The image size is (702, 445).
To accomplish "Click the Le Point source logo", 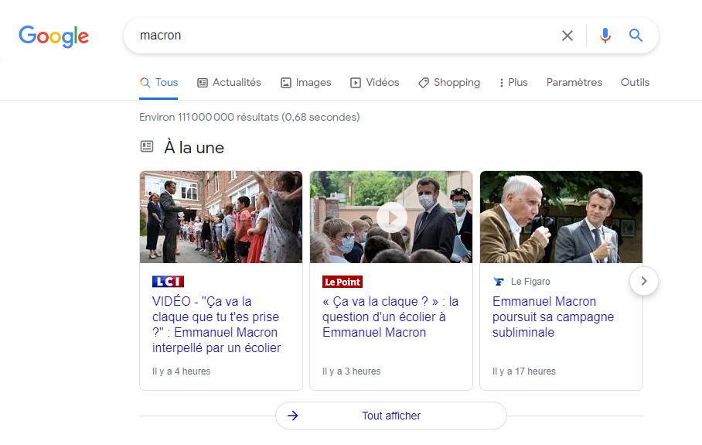I will coord(342,282).
